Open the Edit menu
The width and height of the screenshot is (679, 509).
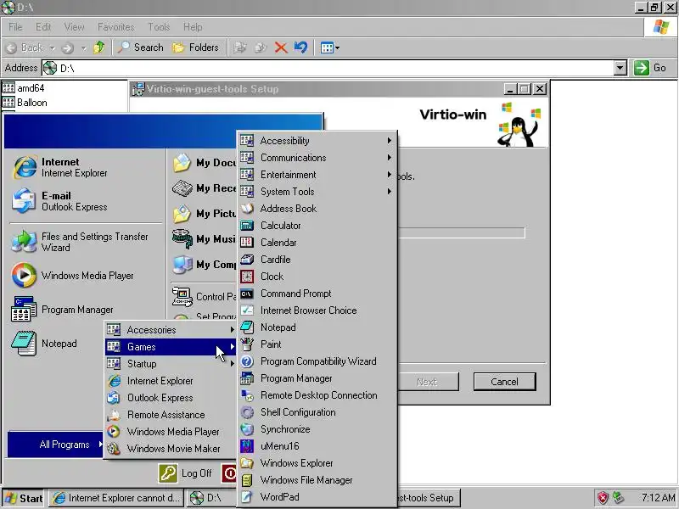point(43,27)
